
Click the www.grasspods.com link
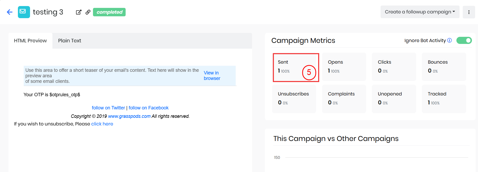point(129,116)
